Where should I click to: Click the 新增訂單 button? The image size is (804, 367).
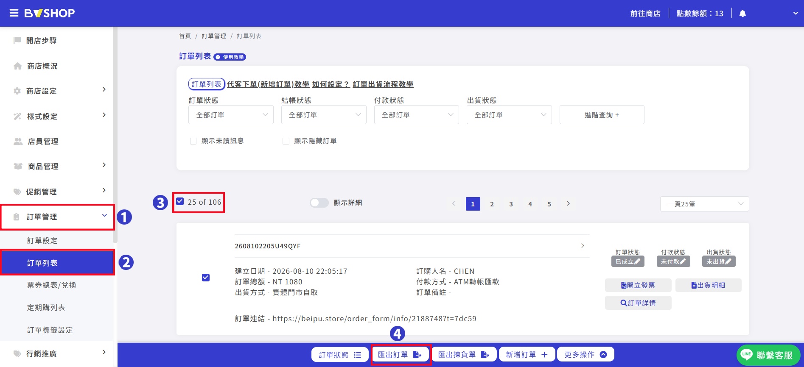tap(527, 355)
